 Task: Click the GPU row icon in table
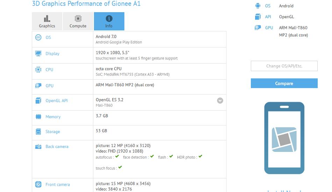click(38, 86)
